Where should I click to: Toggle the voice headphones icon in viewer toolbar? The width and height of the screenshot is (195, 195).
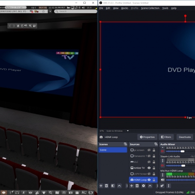point(17,193)
